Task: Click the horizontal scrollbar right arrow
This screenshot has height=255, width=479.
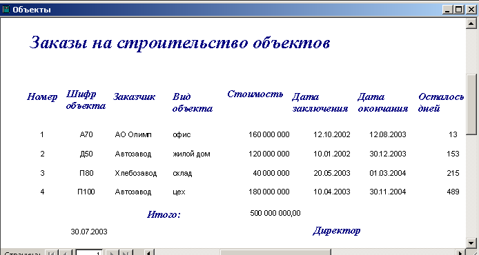Action: point(460,253)
